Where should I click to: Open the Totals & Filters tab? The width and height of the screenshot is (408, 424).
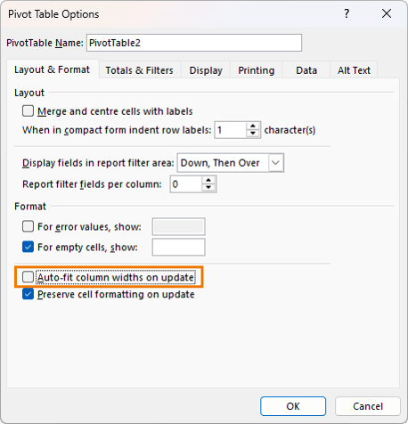(139, 70)
